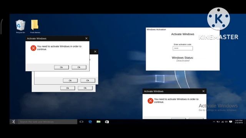The image size is (246, 138).
Task: Click the activation code field in Windows Activation
Action: (183, 48)
